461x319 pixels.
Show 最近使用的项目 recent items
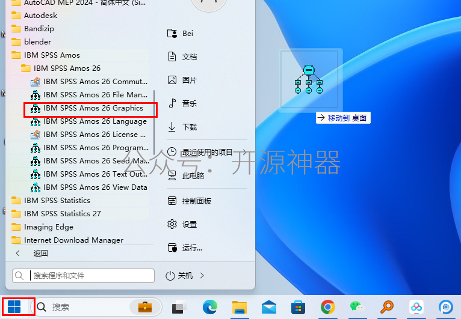click(207, 152)
